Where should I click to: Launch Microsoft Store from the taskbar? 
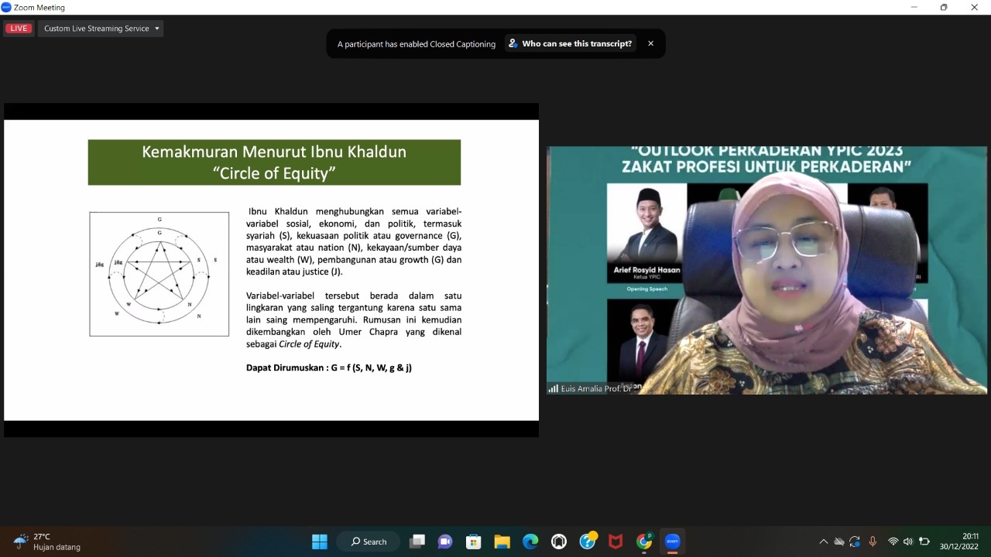click(x=473, y=542)
